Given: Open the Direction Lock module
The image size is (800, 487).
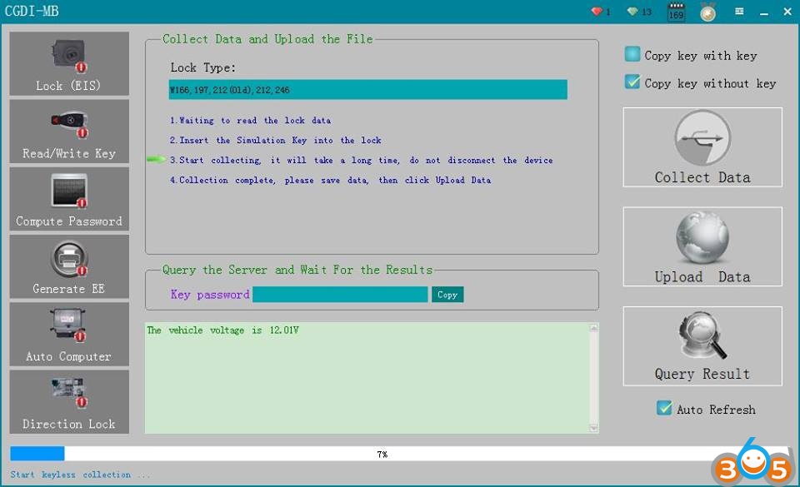Looking at the screenshot, I should tap(69, 401).
